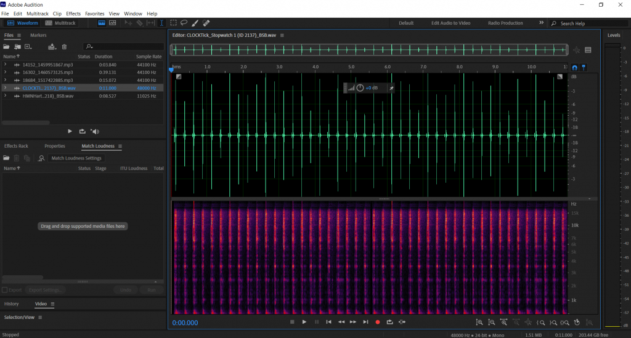Select the Marquee Selection tool
The image size is (631, 338).
(174, 23)
